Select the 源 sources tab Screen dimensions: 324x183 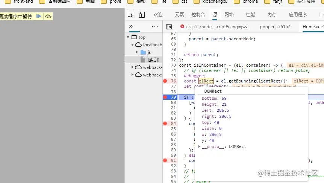(x=215, y=14)
